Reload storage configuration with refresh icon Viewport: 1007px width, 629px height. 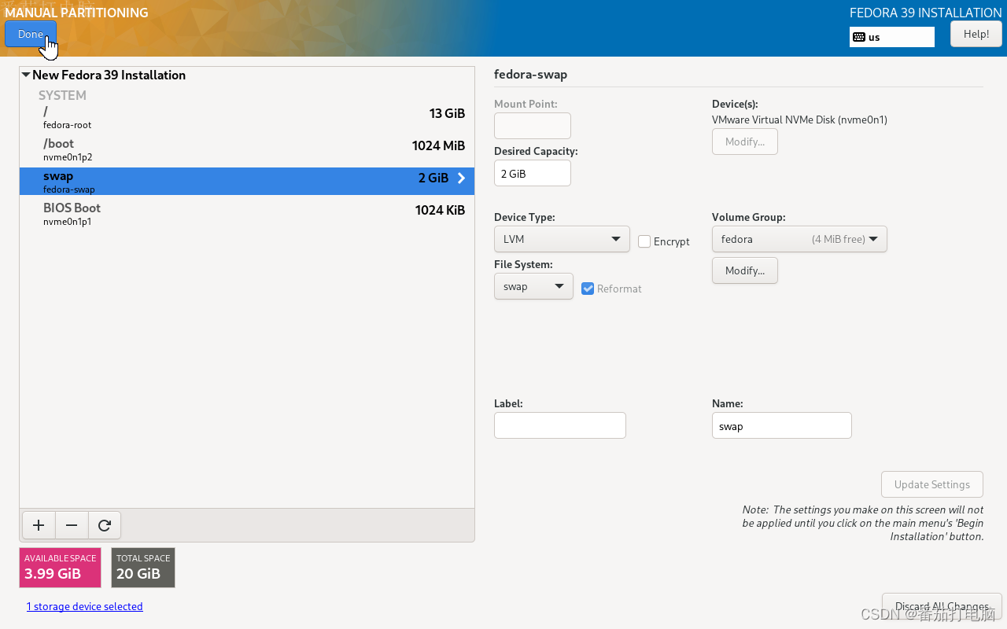tap(105, 525)
